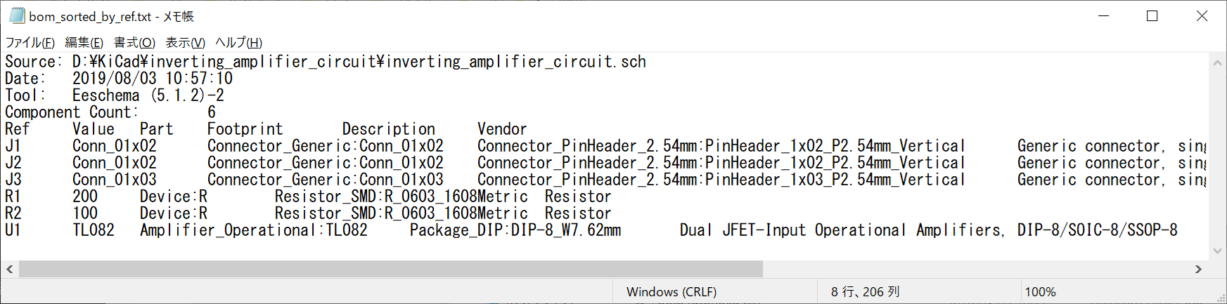Close the bom_sorted_by_ref.txt window
This screenshot has width=1227, height=304.
pos(1202,15)
